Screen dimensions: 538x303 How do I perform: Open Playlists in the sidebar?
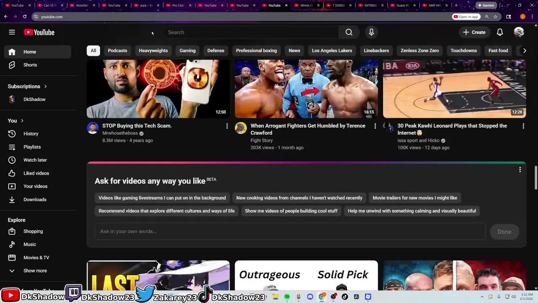[x=38, y=147]
